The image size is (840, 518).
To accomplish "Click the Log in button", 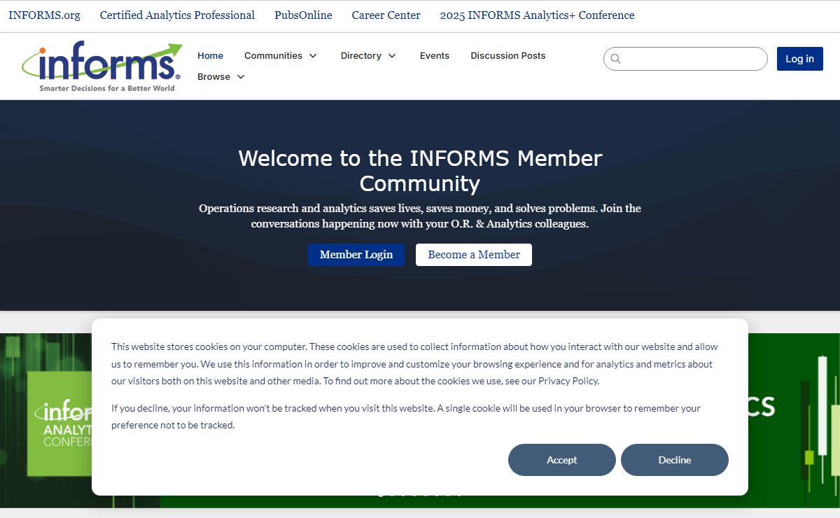I will pos(799,59).
